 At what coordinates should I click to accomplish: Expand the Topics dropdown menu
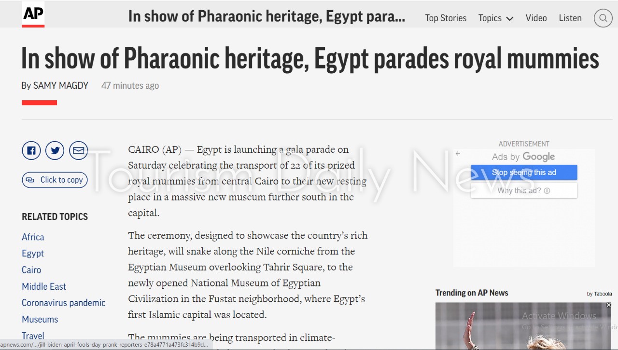pos(495,18)
